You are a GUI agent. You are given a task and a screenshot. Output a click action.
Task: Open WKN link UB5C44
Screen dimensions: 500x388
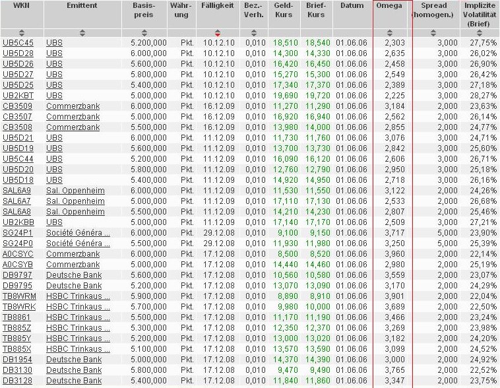(x=18, y=158)
